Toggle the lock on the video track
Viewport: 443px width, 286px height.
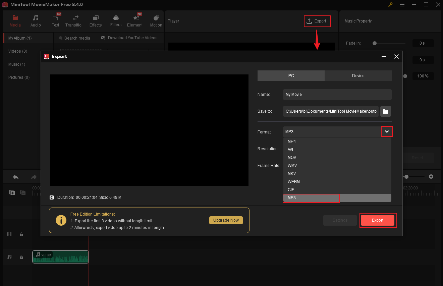click(21, 234)
